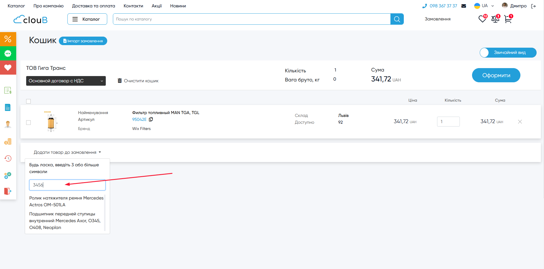Open the Основной договор с НДС dropdown
The height and width of the screenshot is (269, 544).
coord(66,81)
